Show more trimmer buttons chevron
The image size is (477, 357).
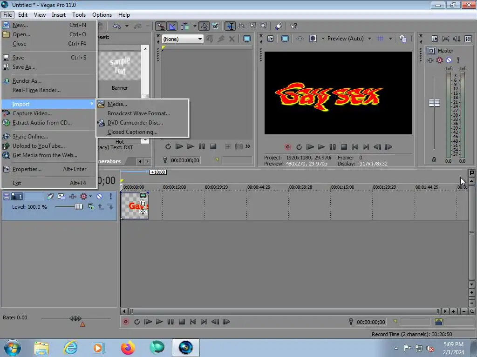click(248, 146)
